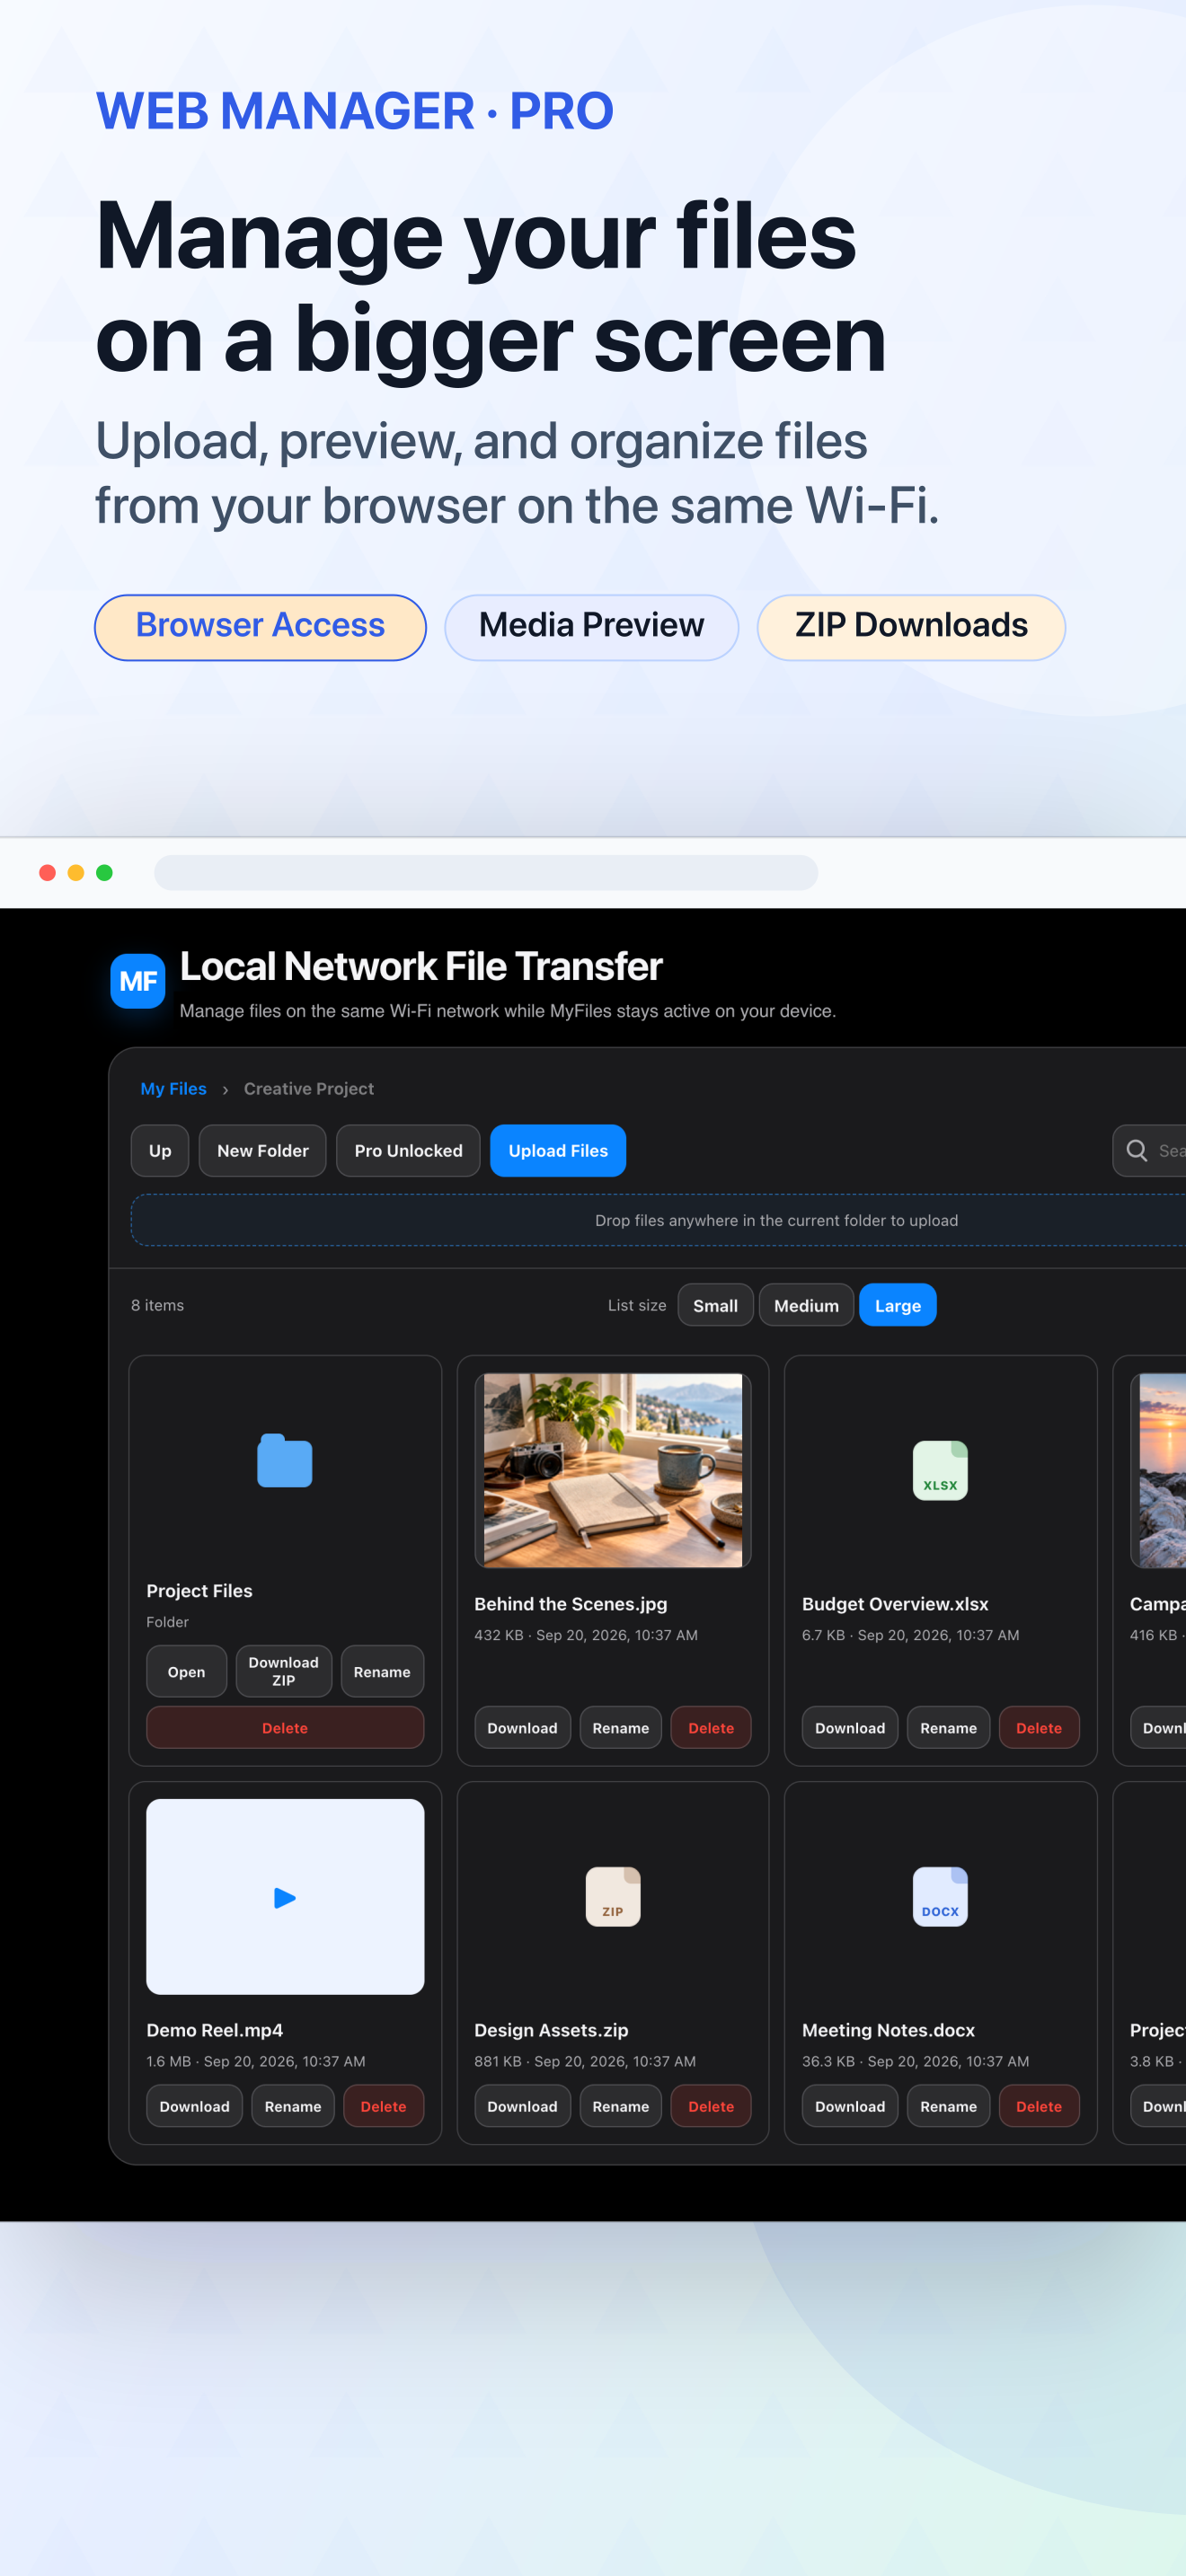This screenshot has width=1186, height=2576.
Task: Delete Behind the Scenes.jpg
Action: [x=711, y=1727]
